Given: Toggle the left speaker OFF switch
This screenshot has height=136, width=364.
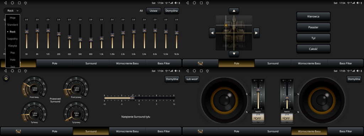Looking at the screenshot, I should (258, 118).
